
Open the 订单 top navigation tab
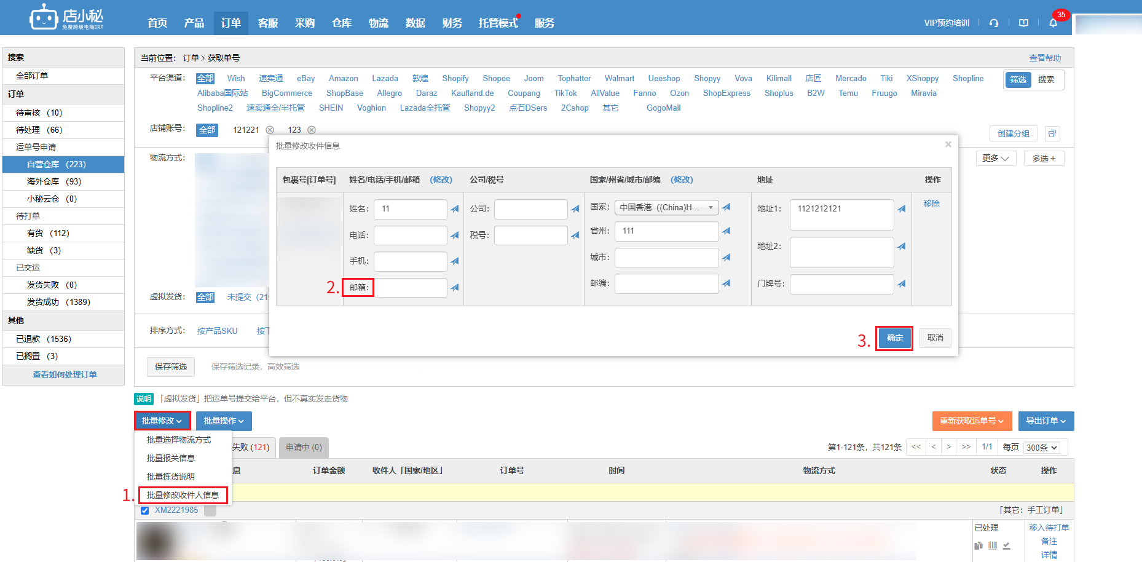point(231,23)
